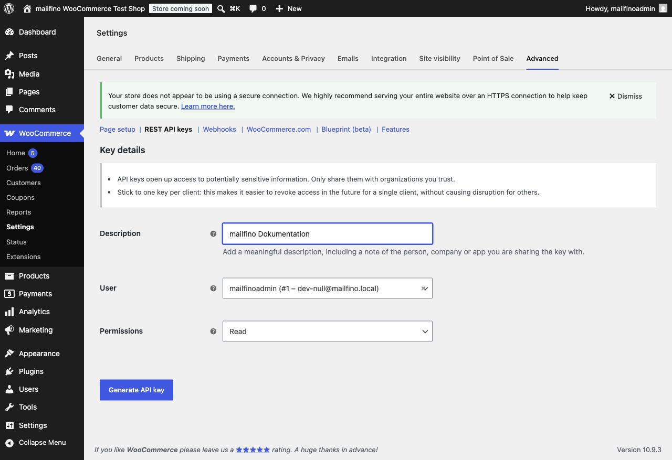The image size is (672, 460).
Task: Open the Integration settings tab
Action: pyautogui.click(x=389, y=58)
